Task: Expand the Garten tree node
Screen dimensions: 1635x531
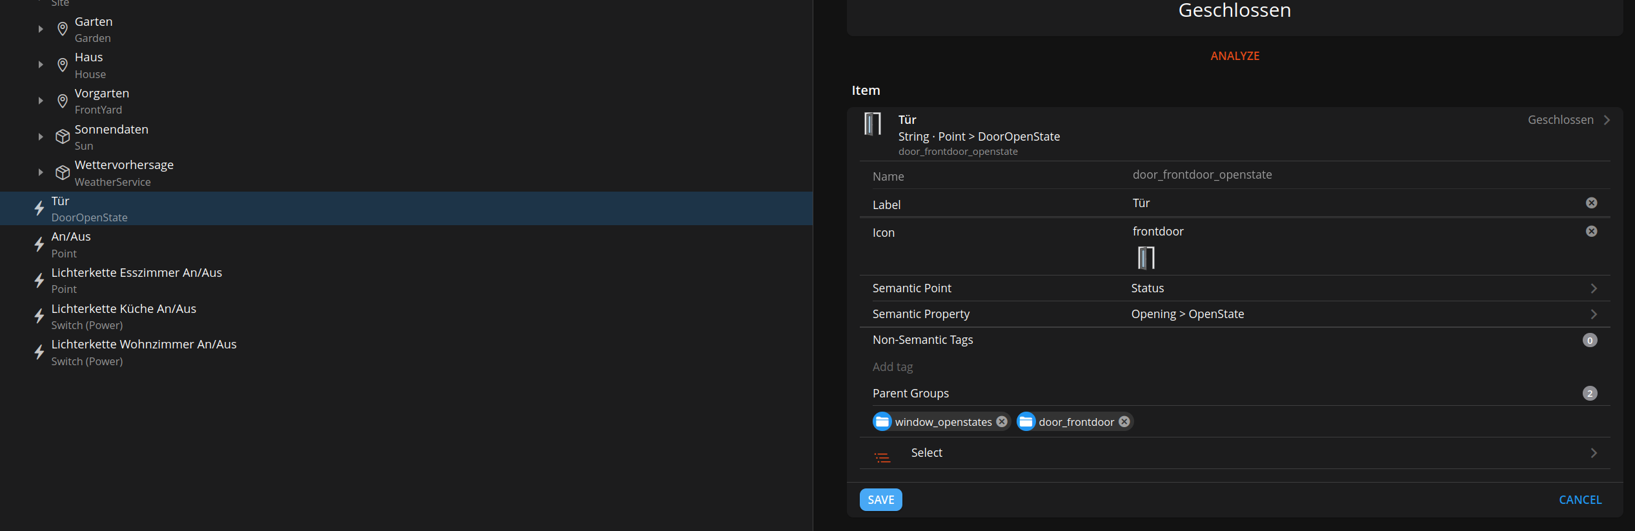Action: coord(41,29)
